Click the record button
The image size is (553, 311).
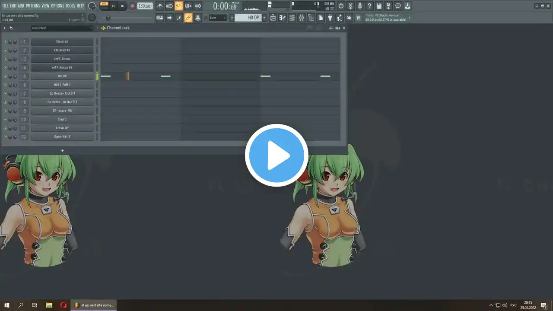(x=132, y=6)
